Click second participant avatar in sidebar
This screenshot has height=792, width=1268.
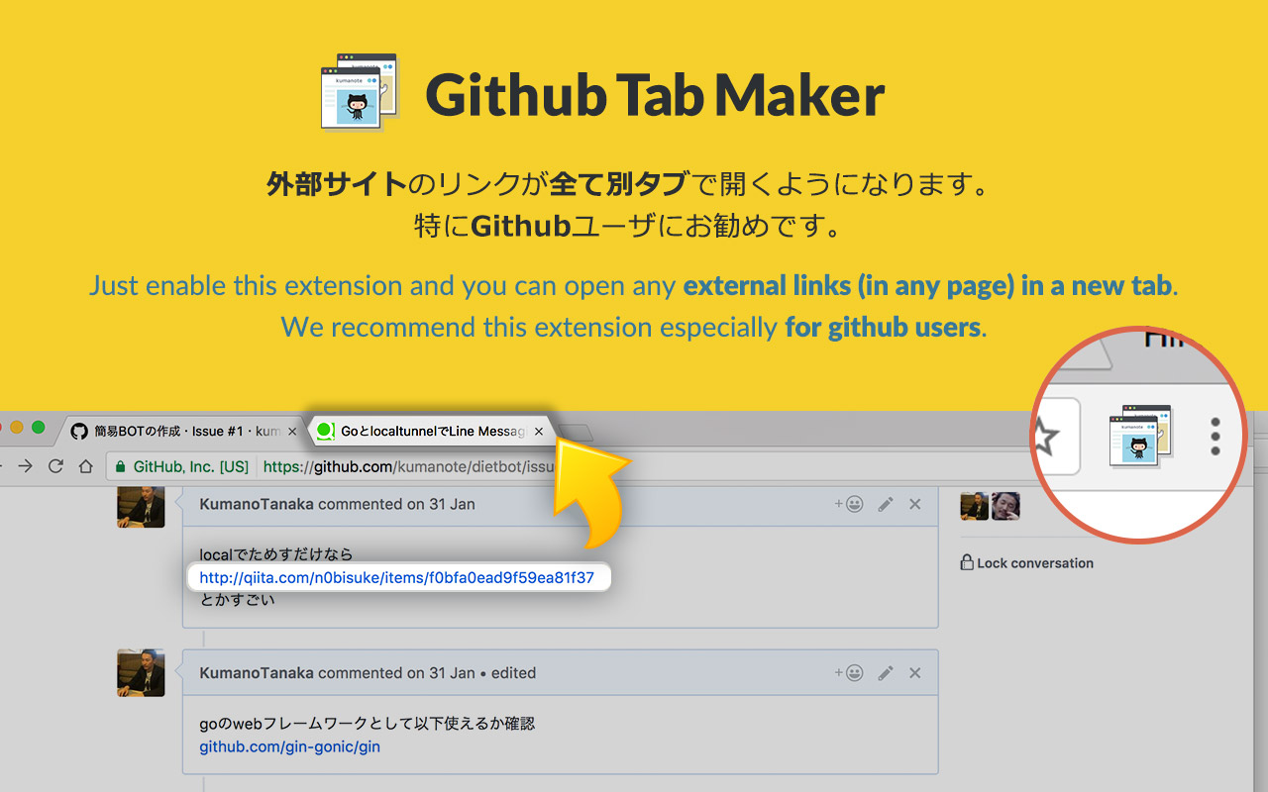1006,506
